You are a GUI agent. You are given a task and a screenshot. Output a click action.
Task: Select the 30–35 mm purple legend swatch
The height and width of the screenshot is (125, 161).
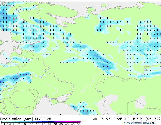(57, 122)
